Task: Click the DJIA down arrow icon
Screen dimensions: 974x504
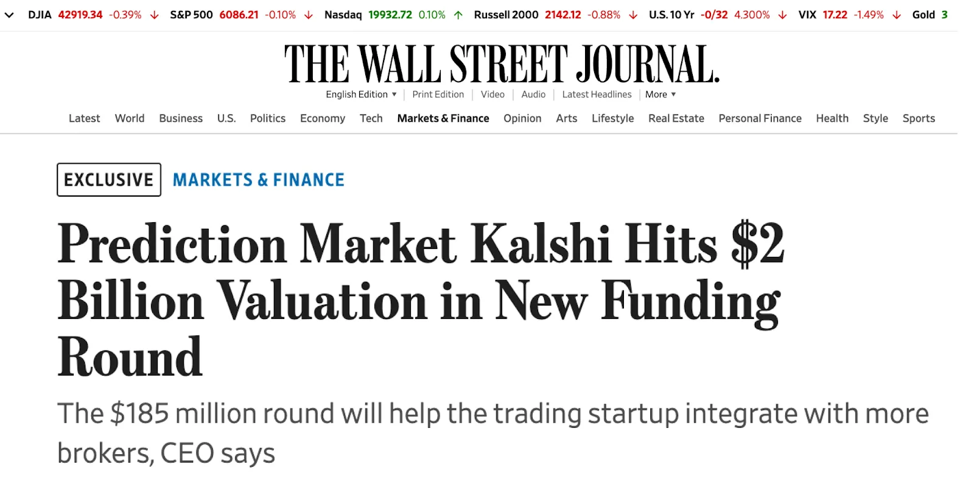Action: [155, 15]
